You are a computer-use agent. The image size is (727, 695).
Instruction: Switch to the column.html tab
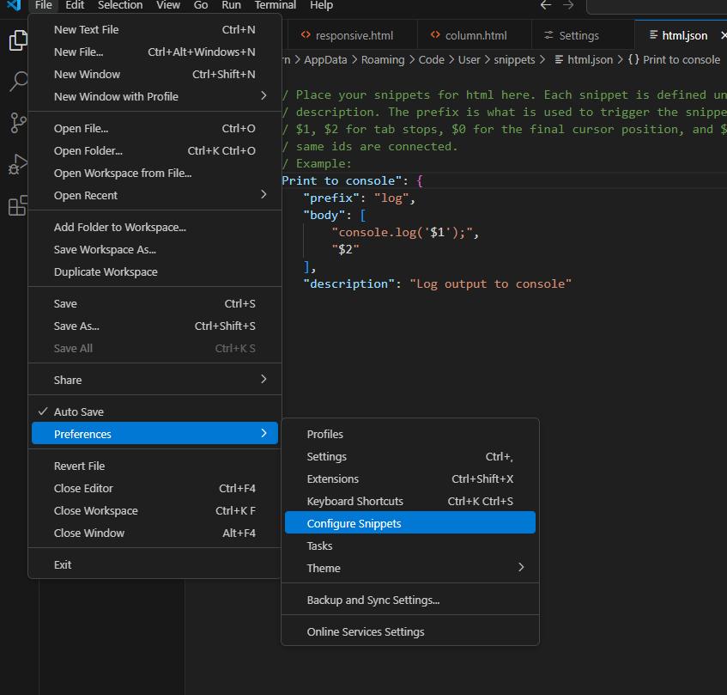point(475,35)
